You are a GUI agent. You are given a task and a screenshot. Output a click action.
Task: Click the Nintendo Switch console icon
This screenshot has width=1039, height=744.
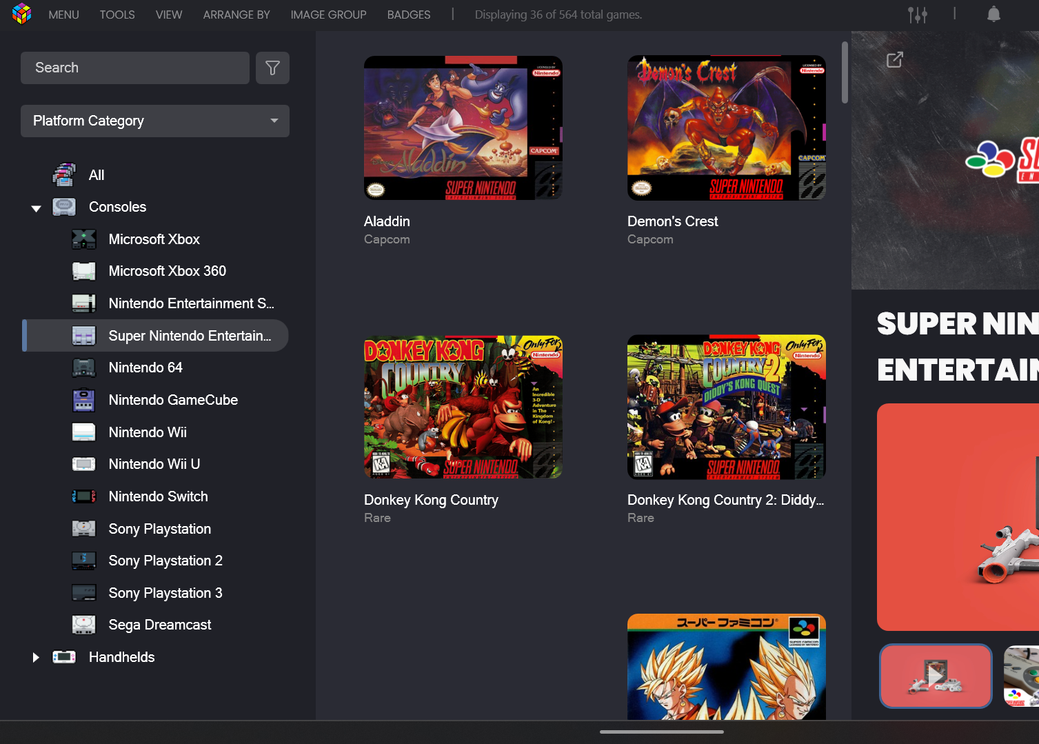84,496
